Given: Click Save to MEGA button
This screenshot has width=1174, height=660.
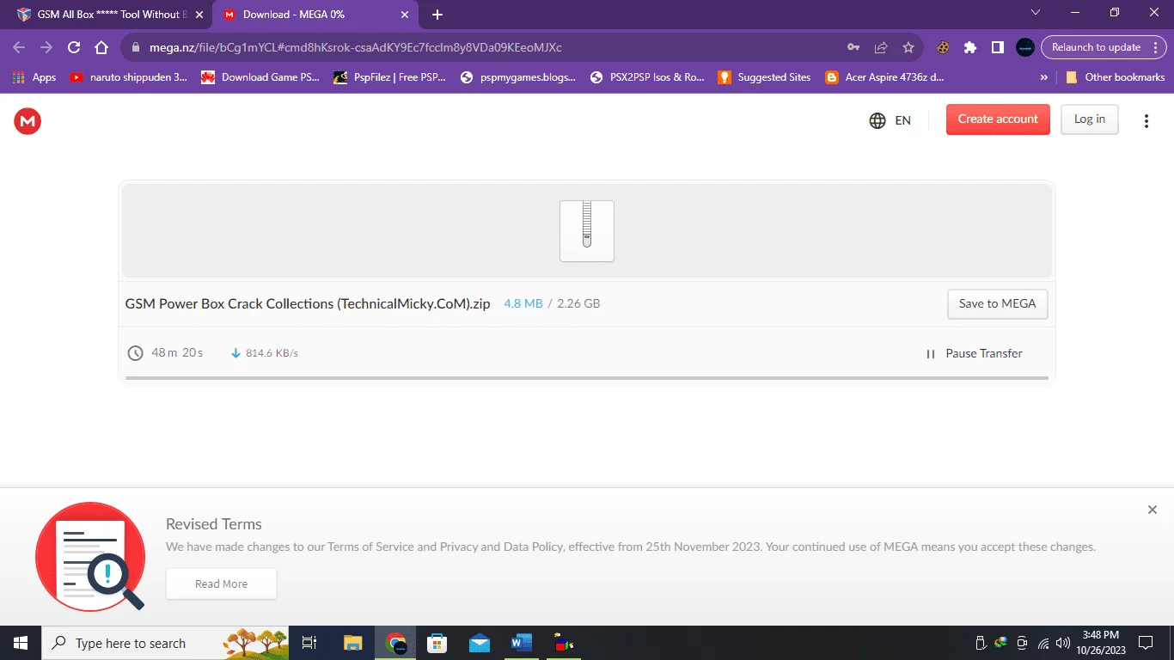Looking at the screenshot, I should click(997, 303).
